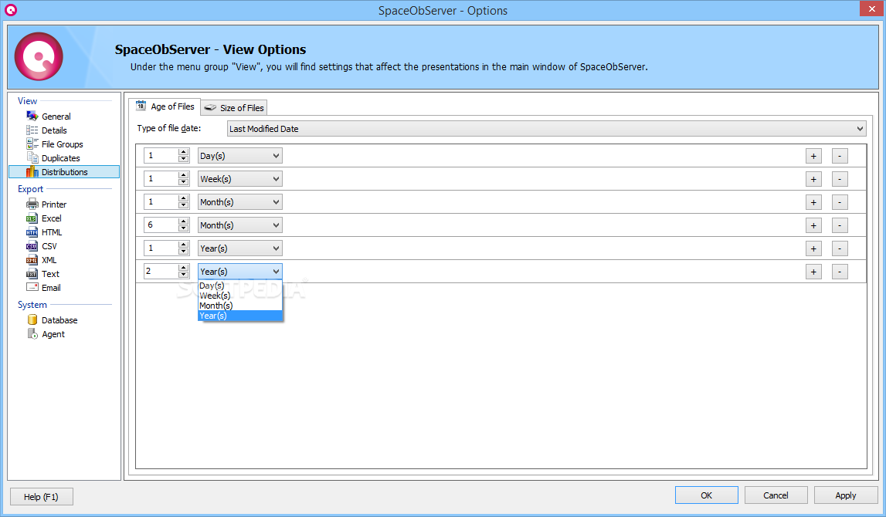886x517 pixels.
Task: Add interval after 2 Year(s) row
Action: 813,272
